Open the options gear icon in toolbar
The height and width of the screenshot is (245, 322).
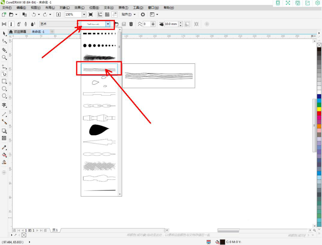click(x=143, y=14)
